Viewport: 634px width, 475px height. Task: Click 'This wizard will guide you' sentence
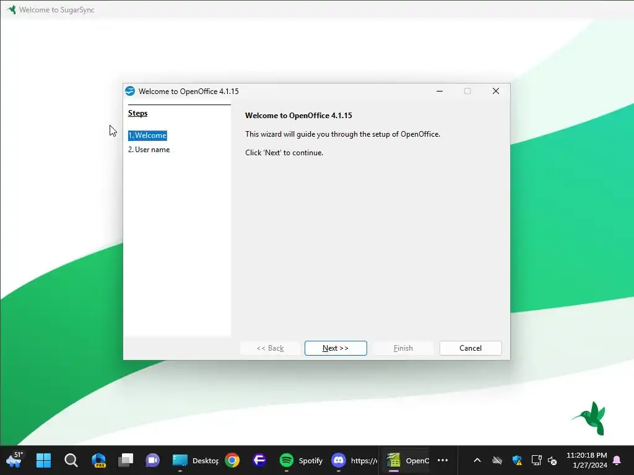[342, 134]
